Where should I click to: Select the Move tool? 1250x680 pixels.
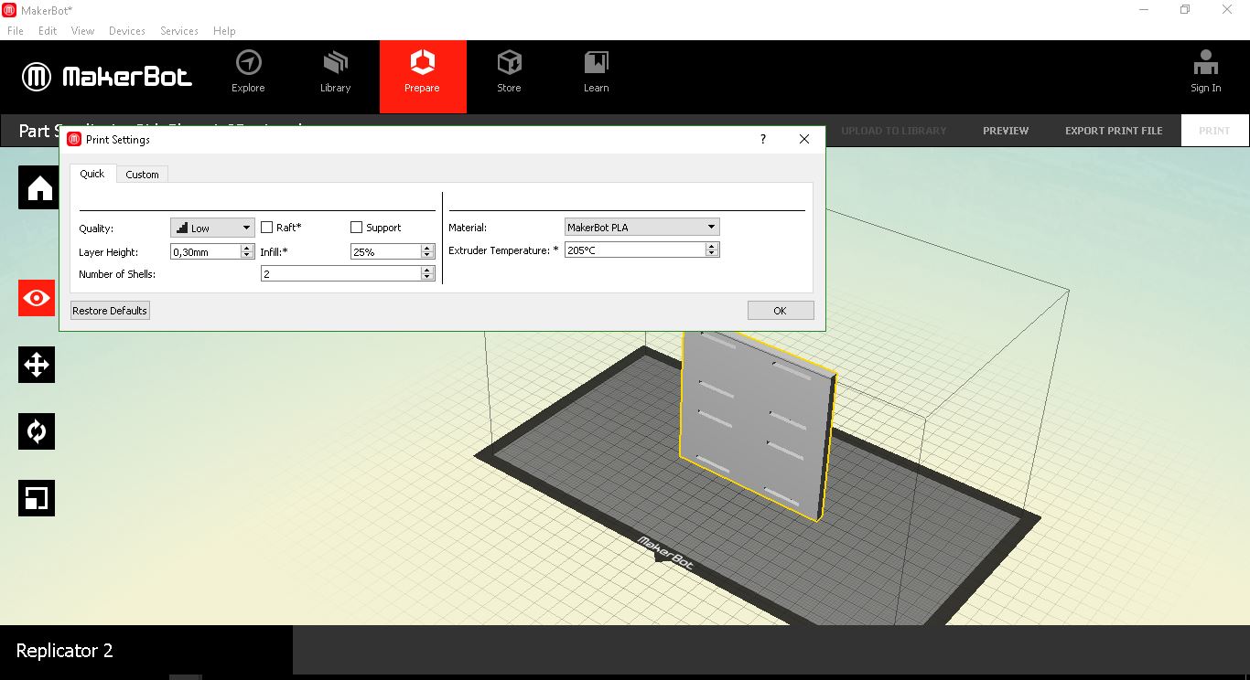coord(37,365)
